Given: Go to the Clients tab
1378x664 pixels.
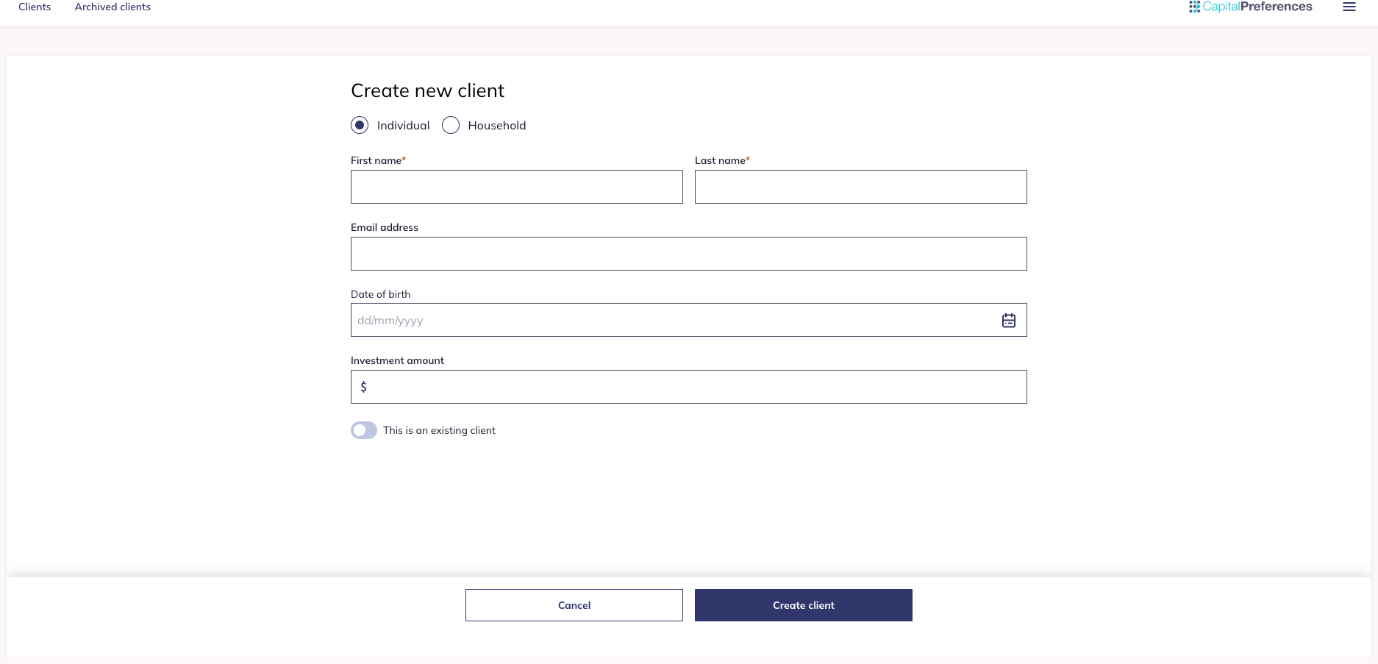Looking at the screenshot, I should coord(35,7).
